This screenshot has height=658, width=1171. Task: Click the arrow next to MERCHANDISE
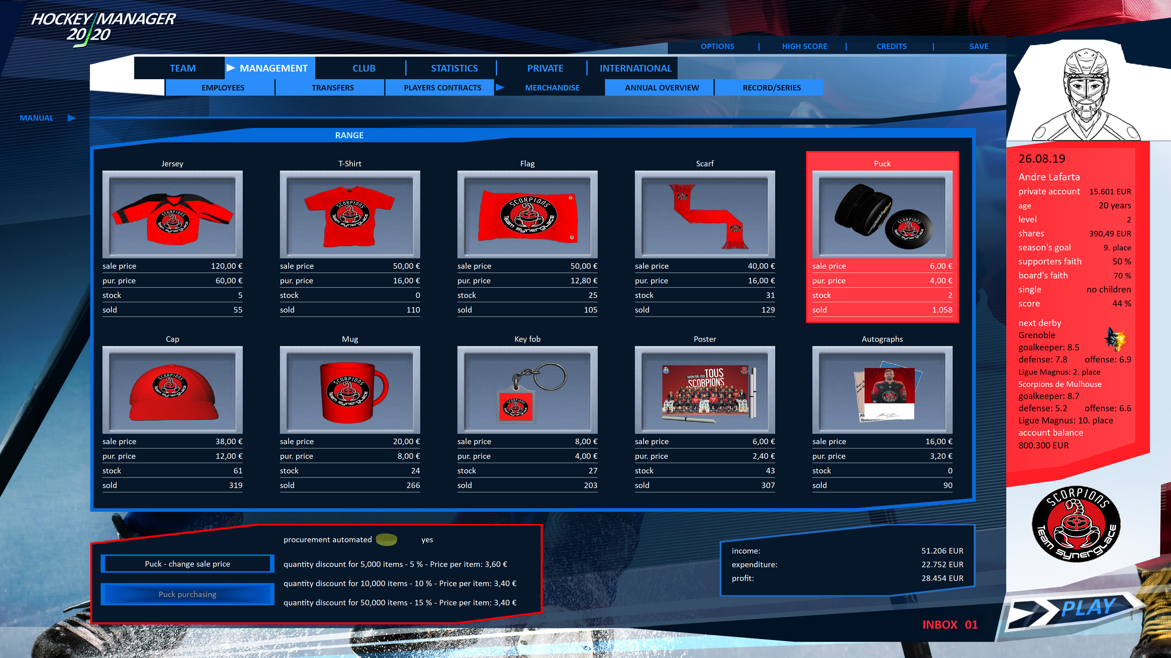(x=500, y=88)
